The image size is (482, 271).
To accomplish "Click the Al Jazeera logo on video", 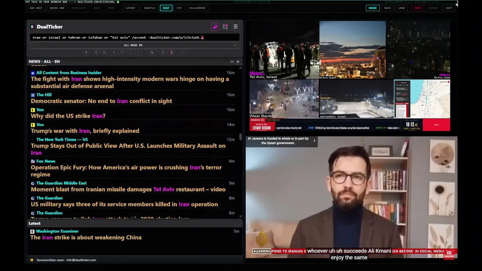I will (x=262, y=238).
